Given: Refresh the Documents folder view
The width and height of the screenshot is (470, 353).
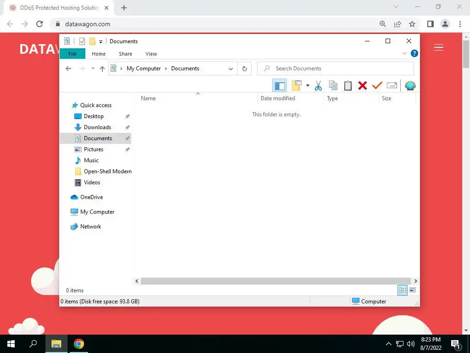Looking at the screenshot, I should 245,69.
